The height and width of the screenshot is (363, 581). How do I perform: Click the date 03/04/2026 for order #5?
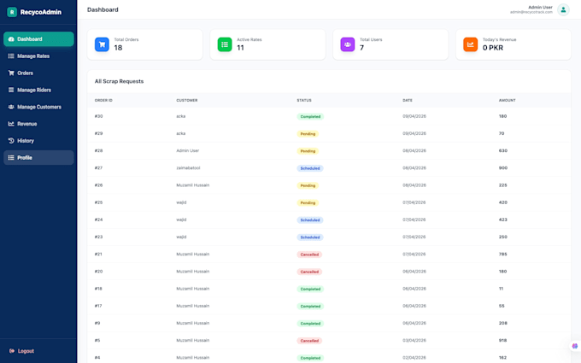point(414,341)
